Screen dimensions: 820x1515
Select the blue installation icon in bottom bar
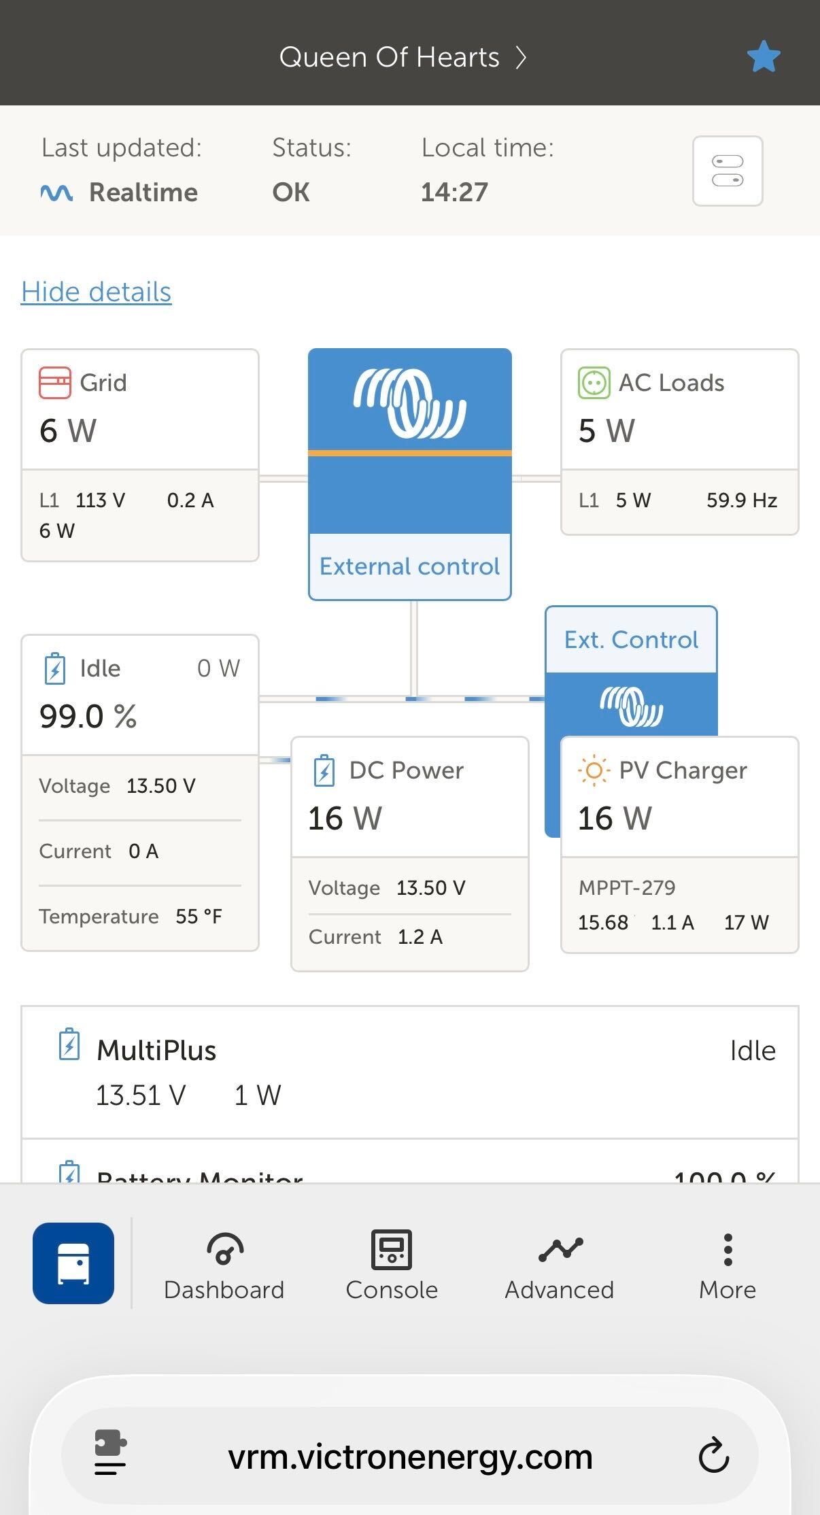pos(73,1263)
